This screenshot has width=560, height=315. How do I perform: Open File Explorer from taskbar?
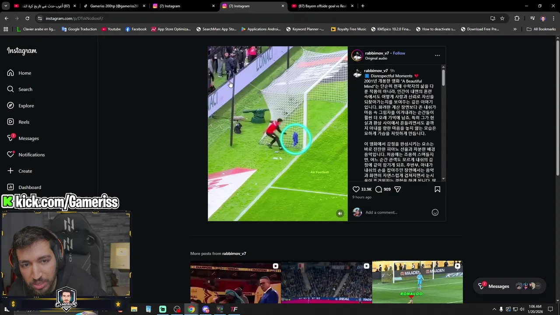(134, 309)
